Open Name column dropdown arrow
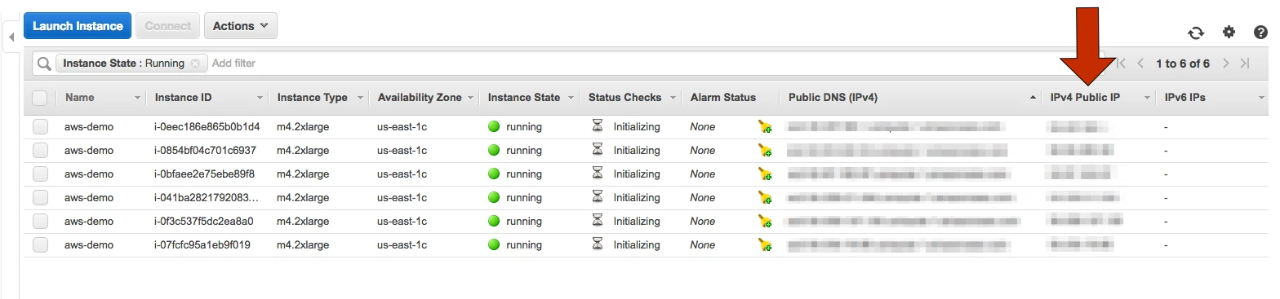The image size is (1280, 299). [137, 98]
